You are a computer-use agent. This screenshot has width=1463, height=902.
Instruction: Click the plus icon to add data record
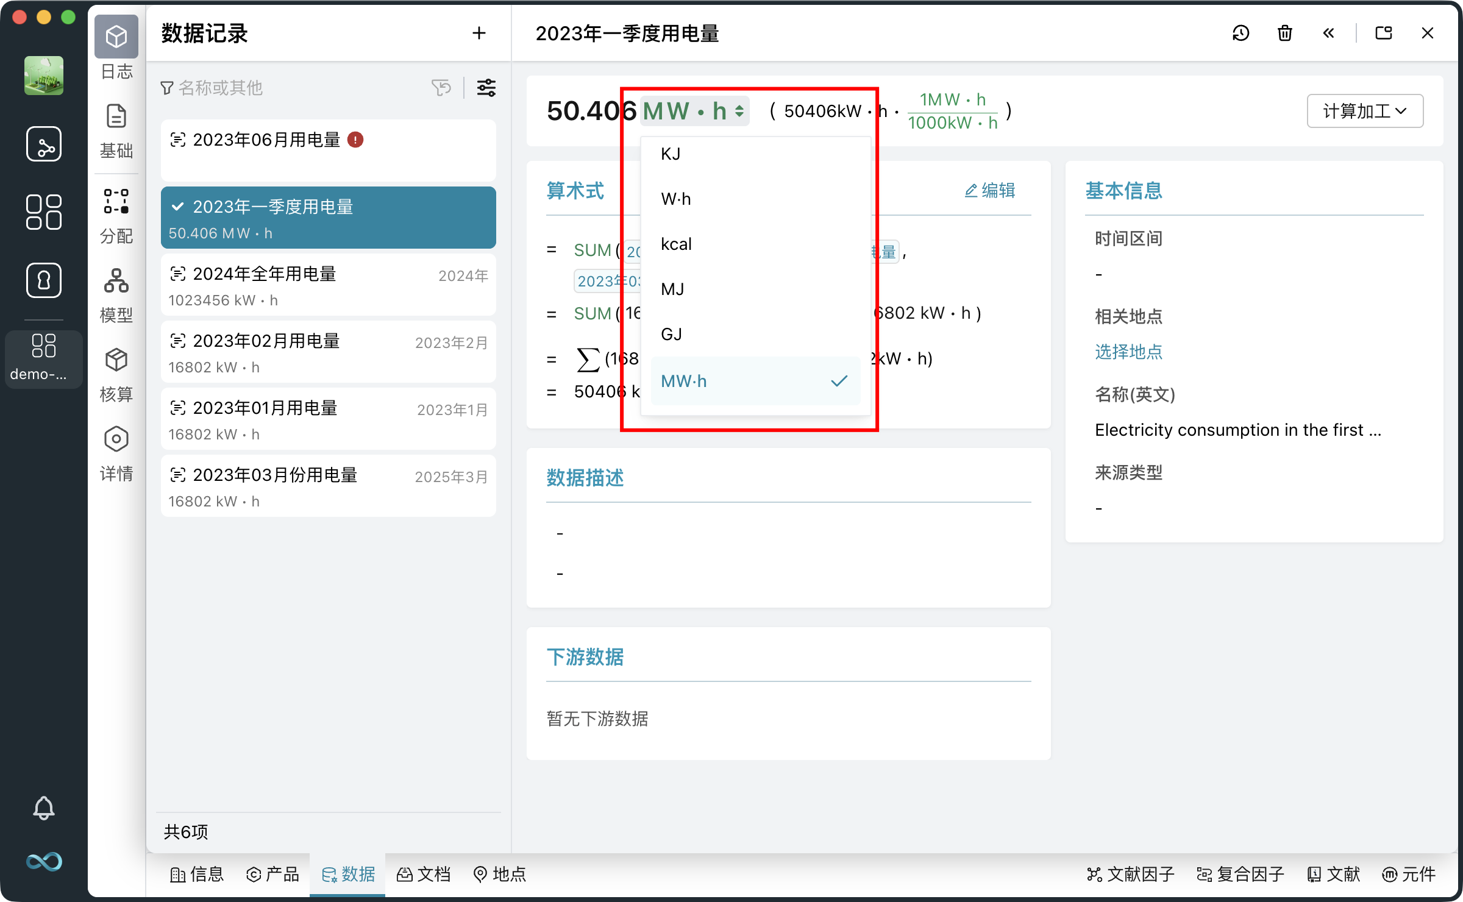479,33
